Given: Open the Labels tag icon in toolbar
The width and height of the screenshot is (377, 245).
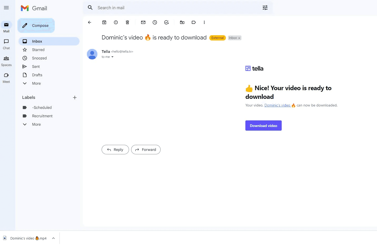Looking at the screenshot, I should 194,22.
